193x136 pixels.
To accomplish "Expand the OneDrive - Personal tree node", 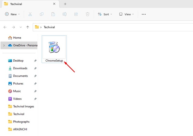I will click(4, 45).
